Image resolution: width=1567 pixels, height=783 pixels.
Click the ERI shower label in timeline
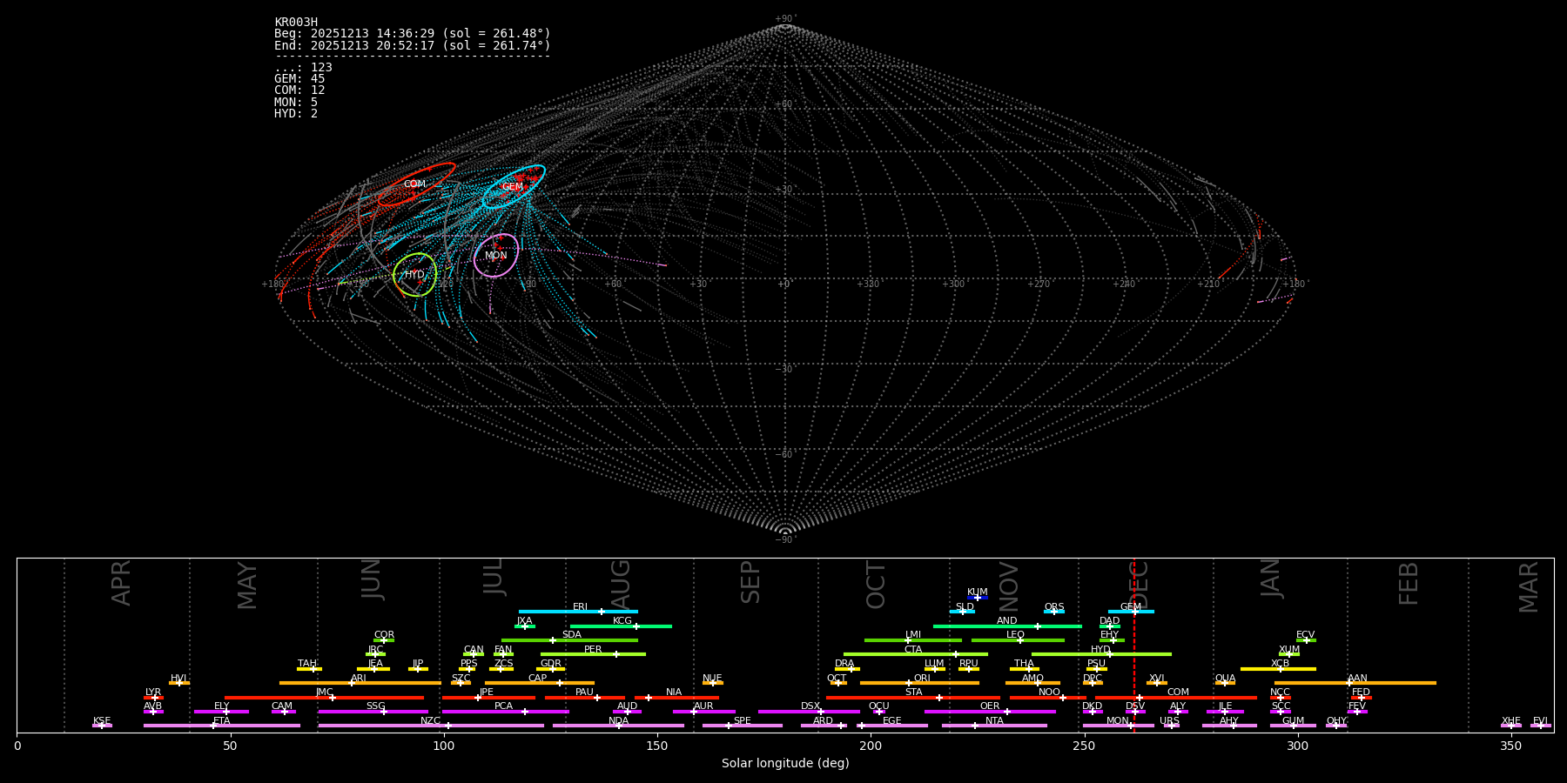[x=580, y=607]
